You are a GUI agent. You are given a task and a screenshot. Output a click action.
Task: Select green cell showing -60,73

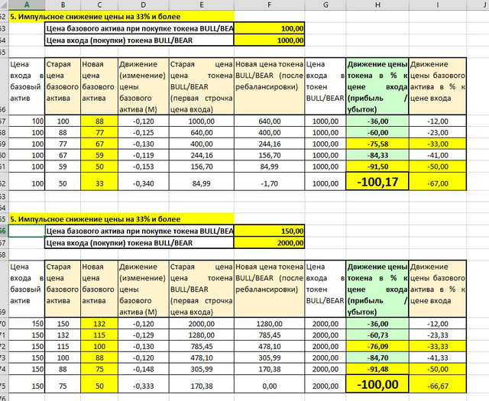pos(377,335)
